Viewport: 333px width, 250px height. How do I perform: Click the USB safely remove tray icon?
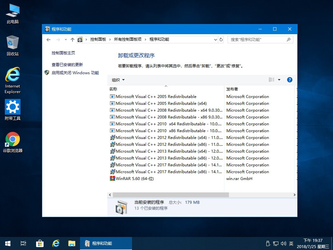pos(268,243)
